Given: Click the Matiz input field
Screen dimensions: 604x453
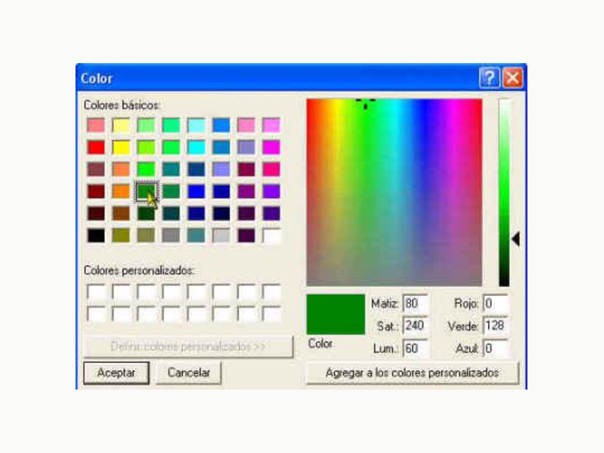Looking at the screenshot, I should point(415,304).
